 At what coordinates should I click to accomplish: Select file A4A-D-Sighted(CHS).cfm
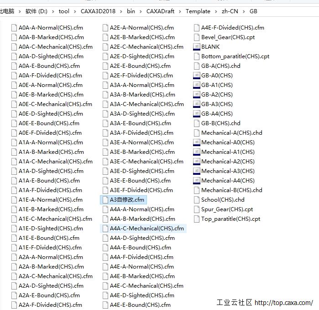click(x=139, y=238)
